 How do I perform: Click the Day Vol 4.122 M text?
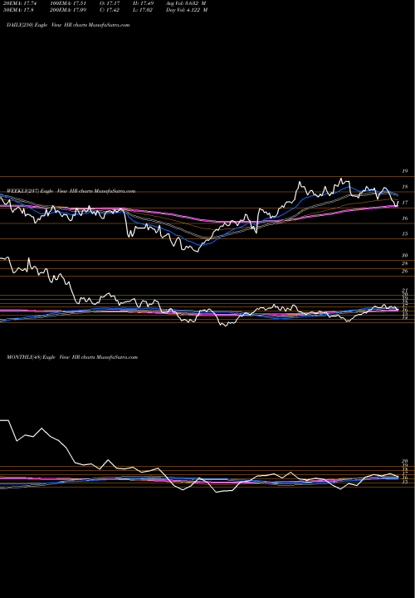(187, 10)
